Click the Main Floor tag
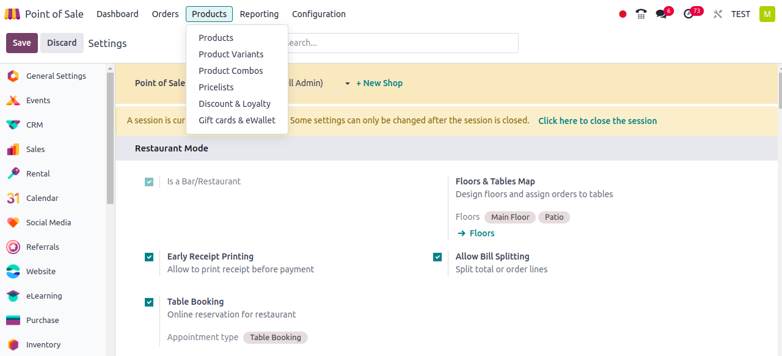This screenshot has width=782, height=356. 510,217
